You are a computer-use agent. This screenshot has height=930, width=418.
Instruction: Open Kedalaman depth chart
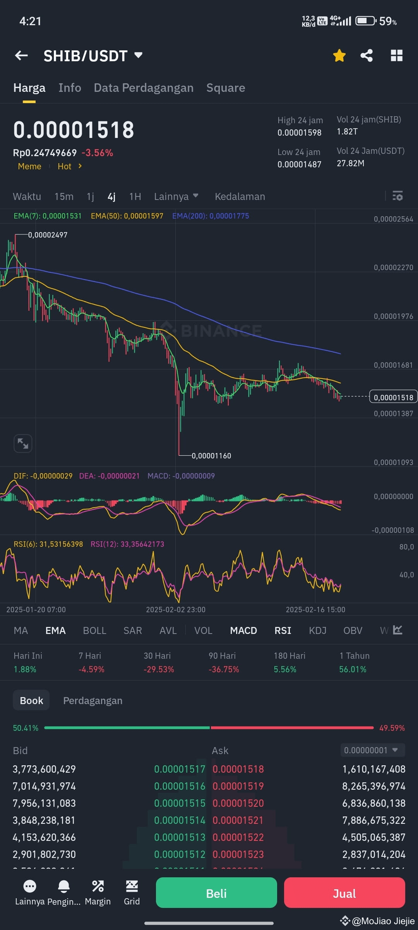tap(240, 196)
